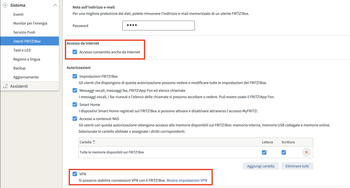Click the Smart Home description text

point(168,111)
